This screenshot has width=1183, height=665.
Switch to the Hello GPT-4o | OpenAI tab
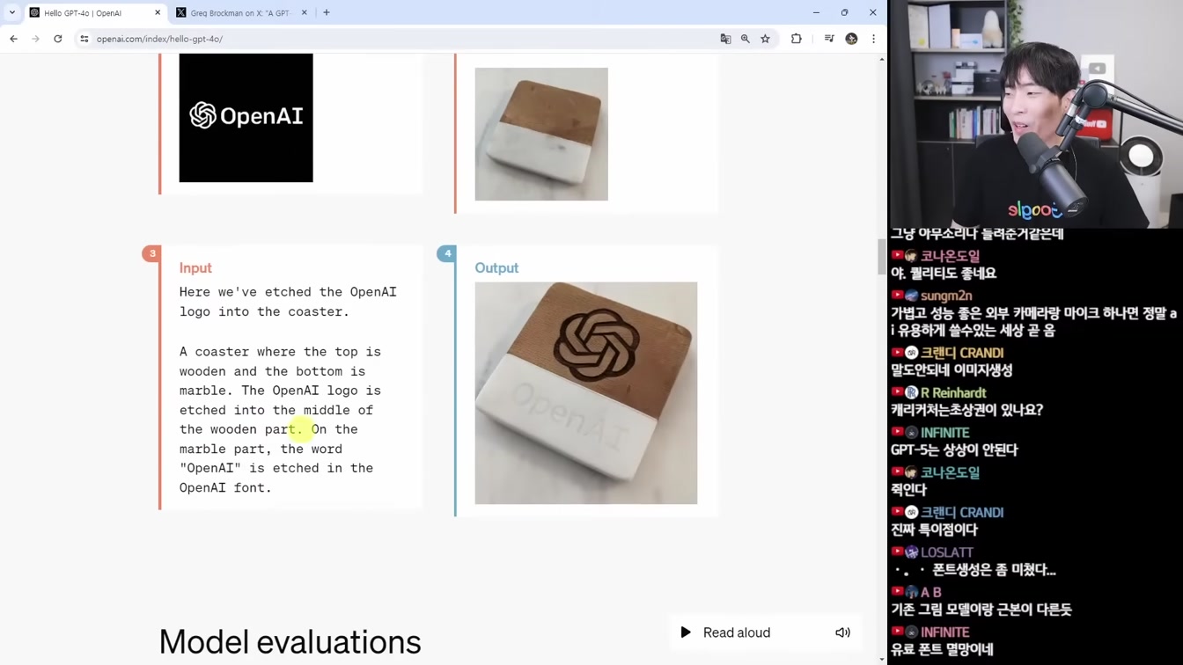point(94,12)
